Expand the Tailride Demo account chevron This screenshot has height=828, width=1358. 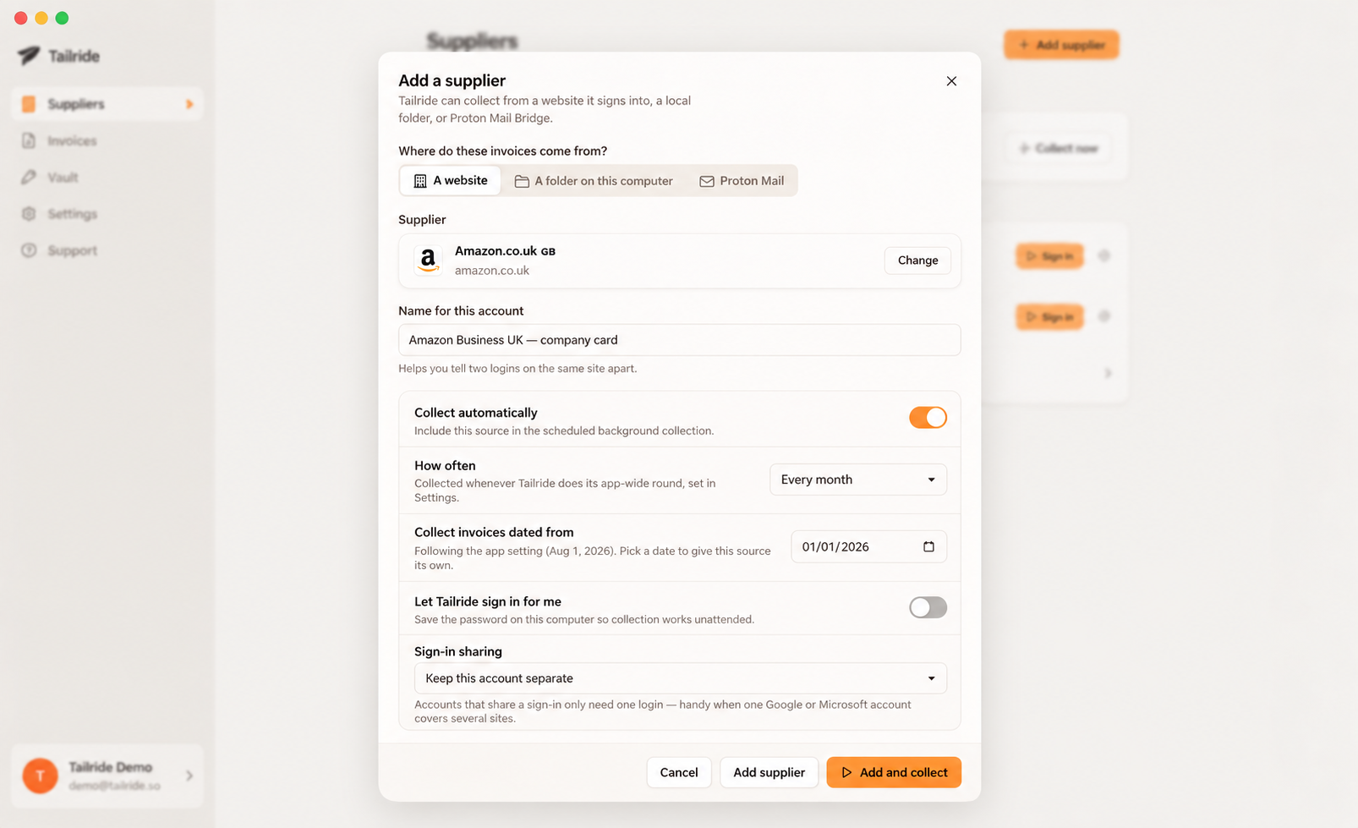[x=189, y=776]
